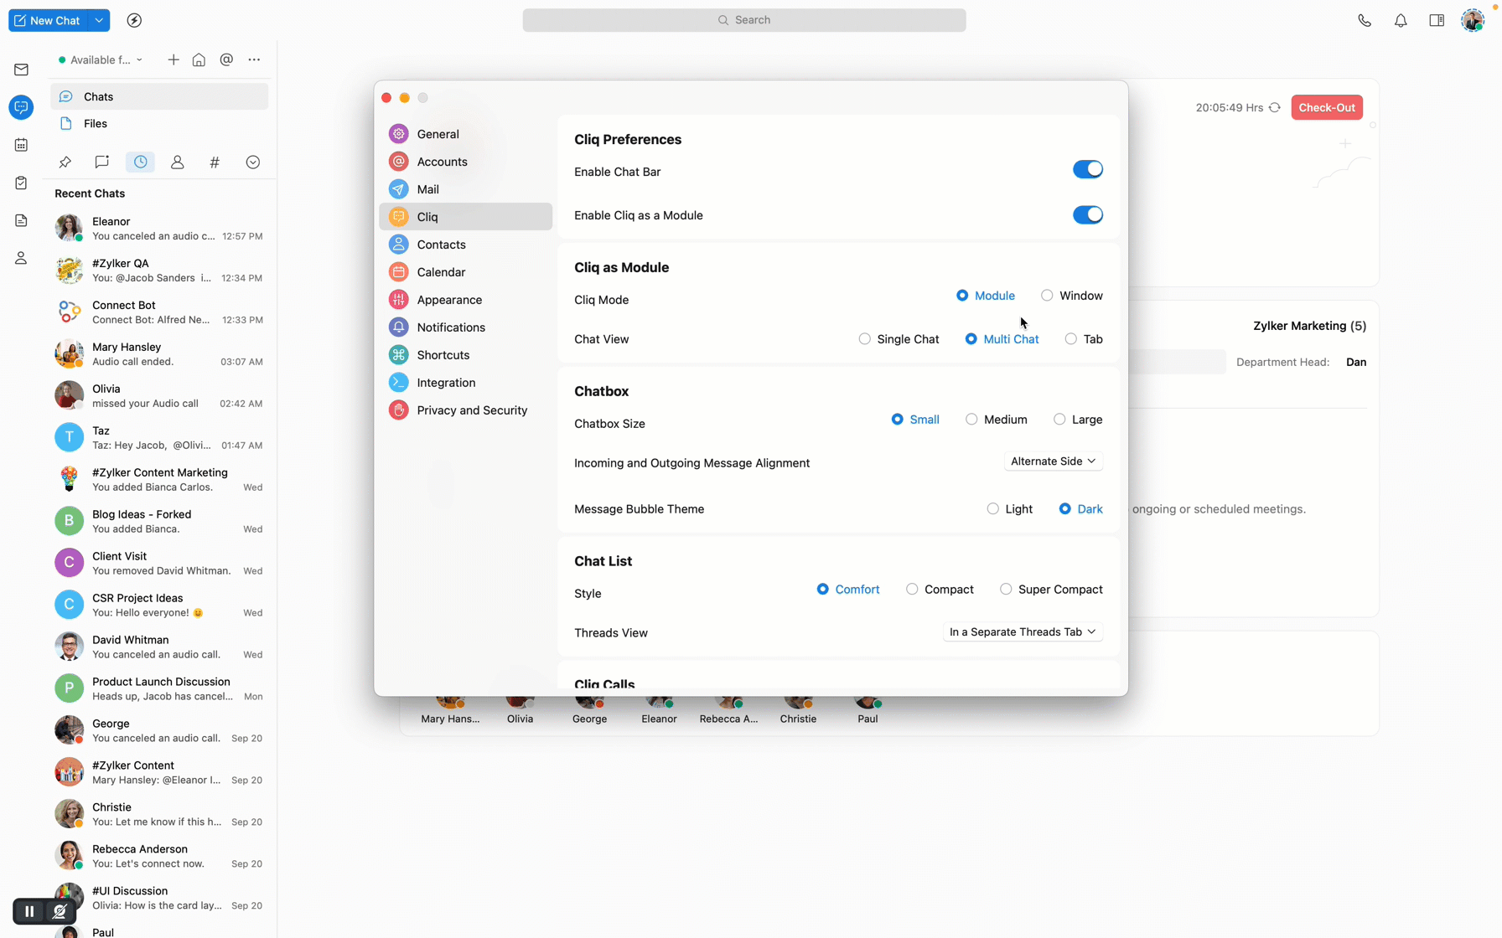Click the home icon in chat header
Screen dimensions: 1502x938
[x=199, y=59]
